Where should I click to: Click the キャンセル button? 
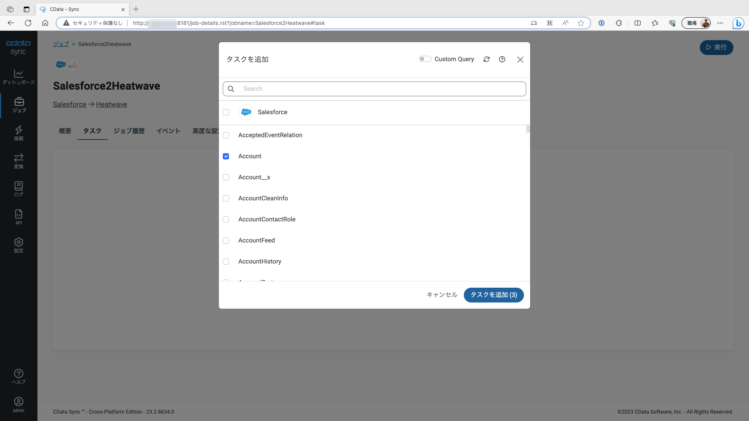pos(442,295)
